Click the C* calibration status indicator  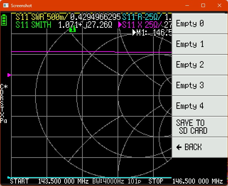click(4, 86)
